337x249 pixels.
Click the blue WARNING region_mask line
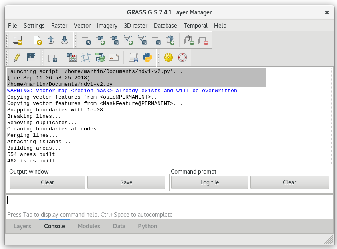click(122, 91)
